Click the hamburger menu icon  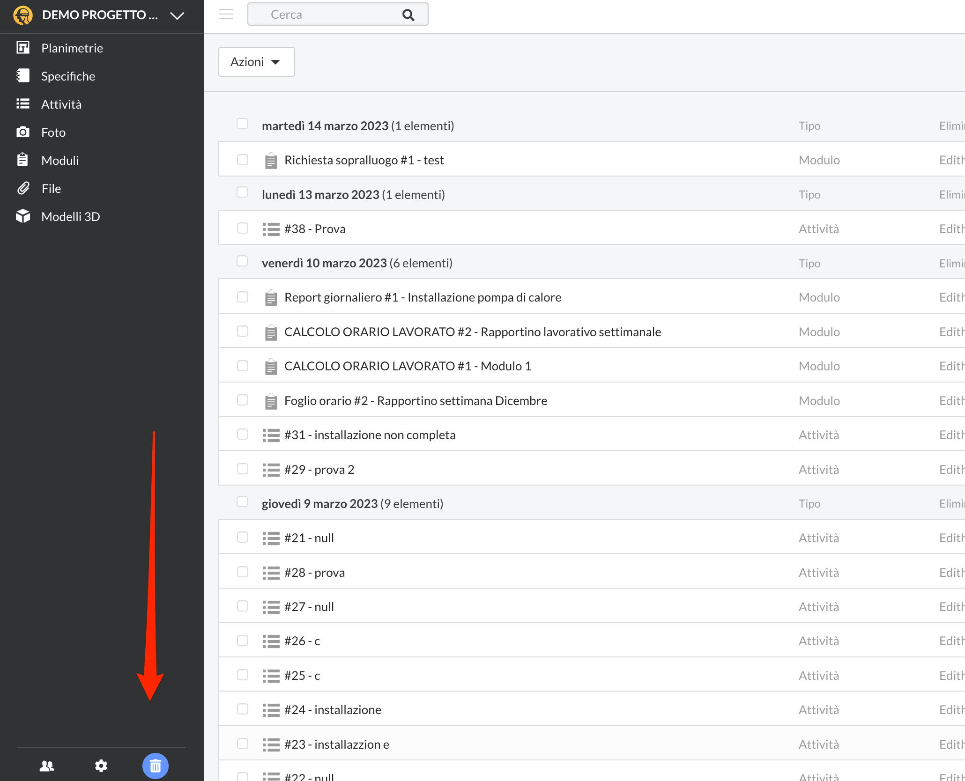click(x=226, y=15)
